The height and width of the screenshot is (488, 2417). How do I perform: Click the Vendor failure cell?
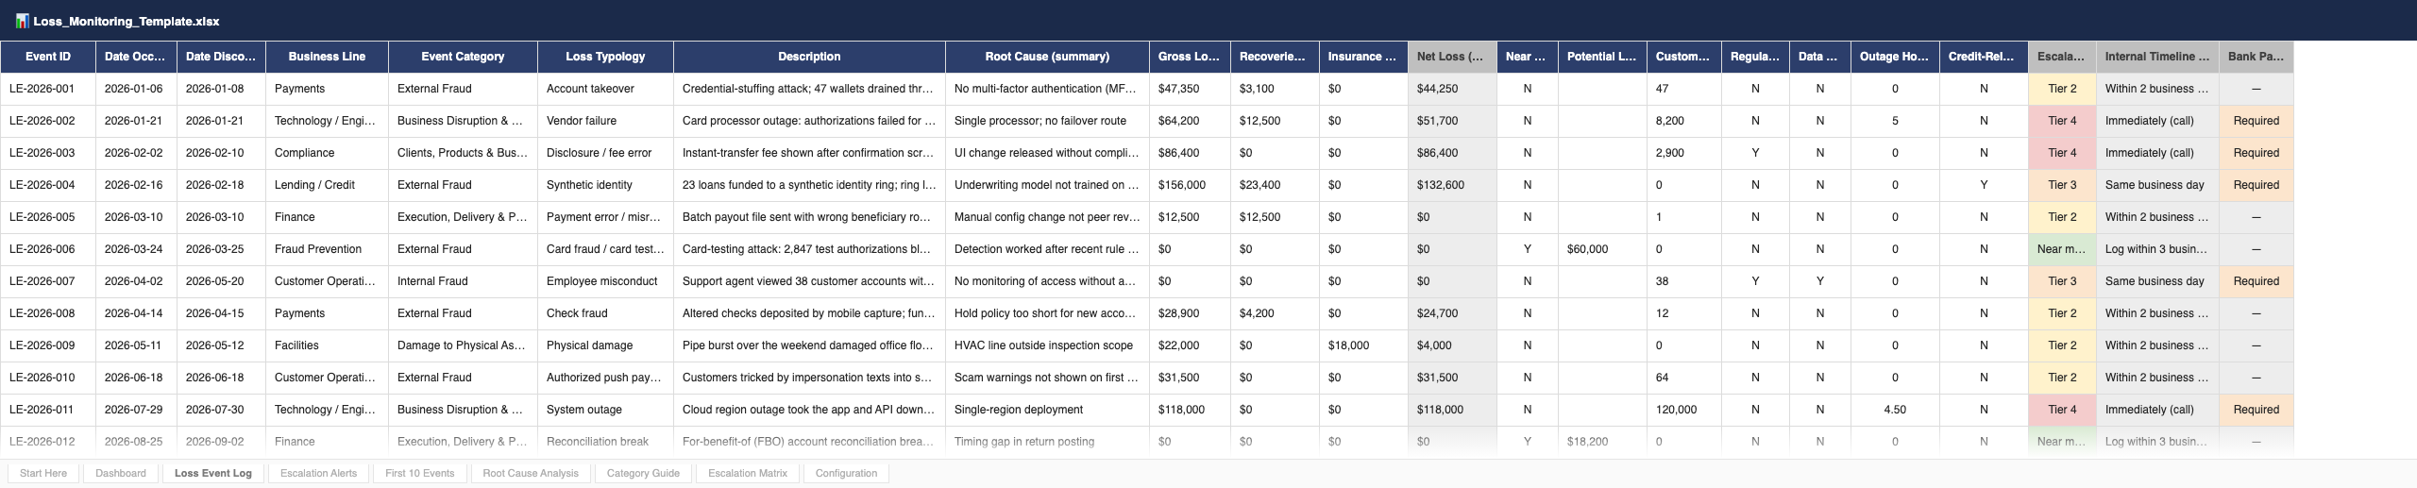pos(605,121)
